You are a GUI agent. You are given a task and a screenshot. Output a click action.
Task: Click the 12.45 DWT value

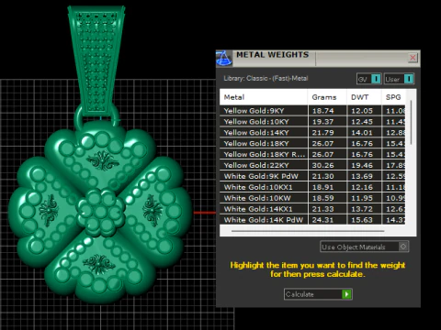point(362,122)
